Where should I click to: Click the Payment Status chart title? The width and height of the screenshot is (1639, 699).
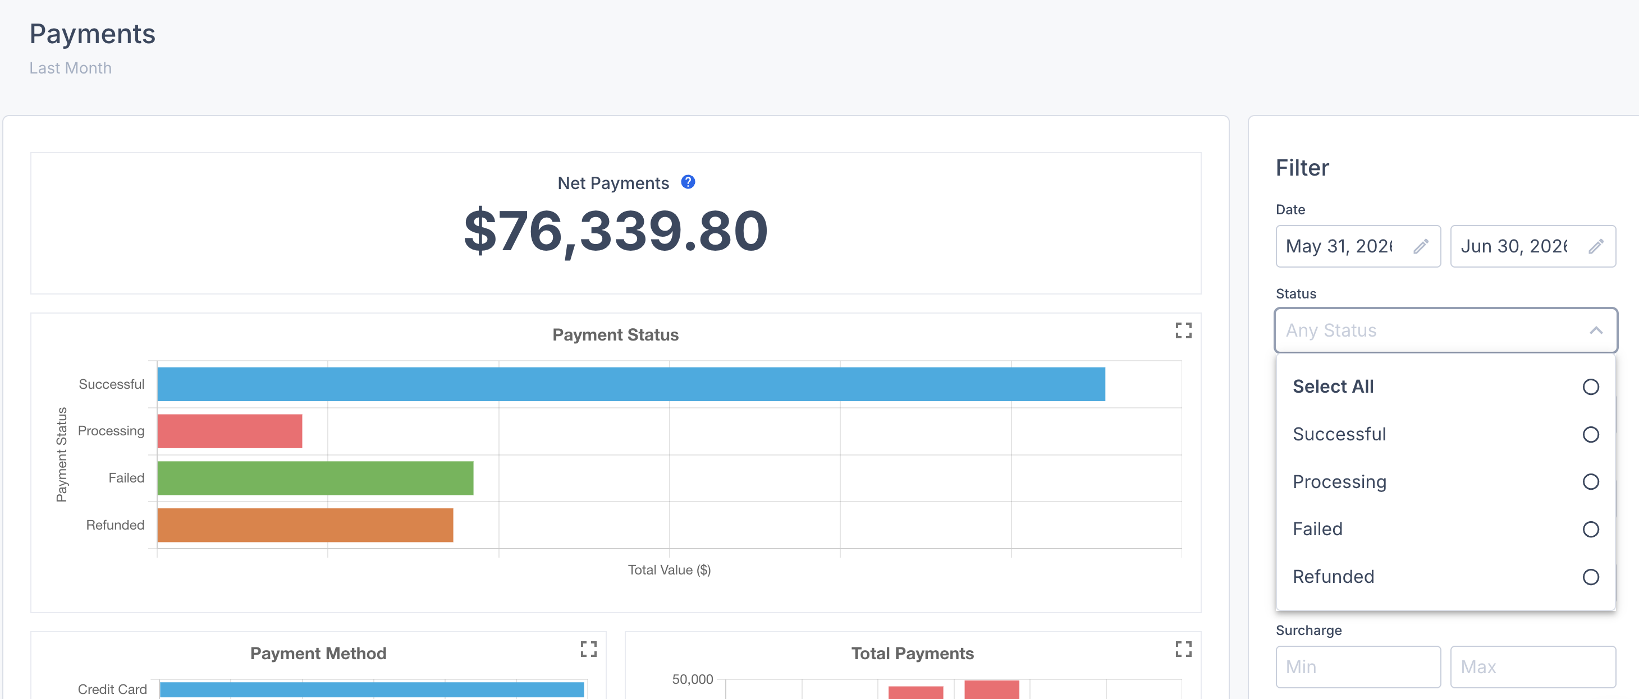[615, 334]
